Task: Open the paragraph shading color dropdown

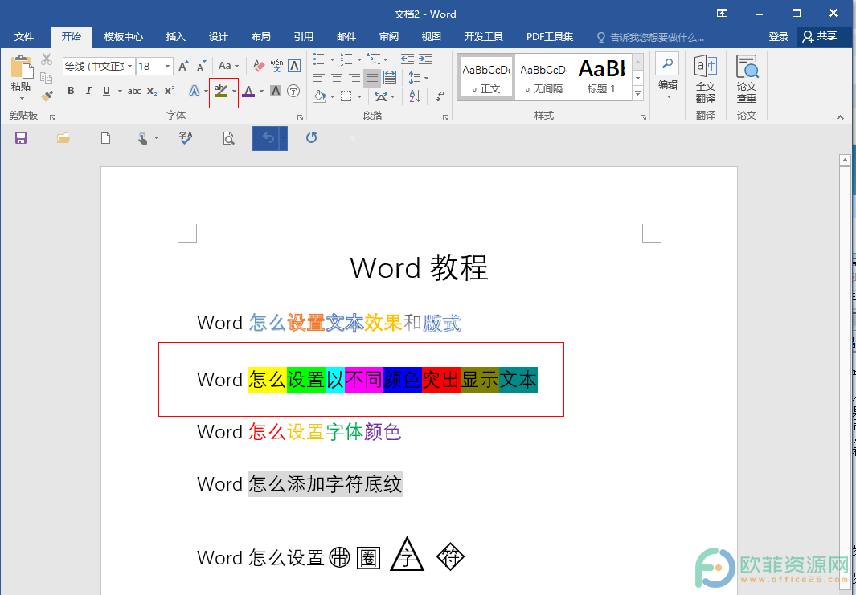Action: (x=332, y=96)
